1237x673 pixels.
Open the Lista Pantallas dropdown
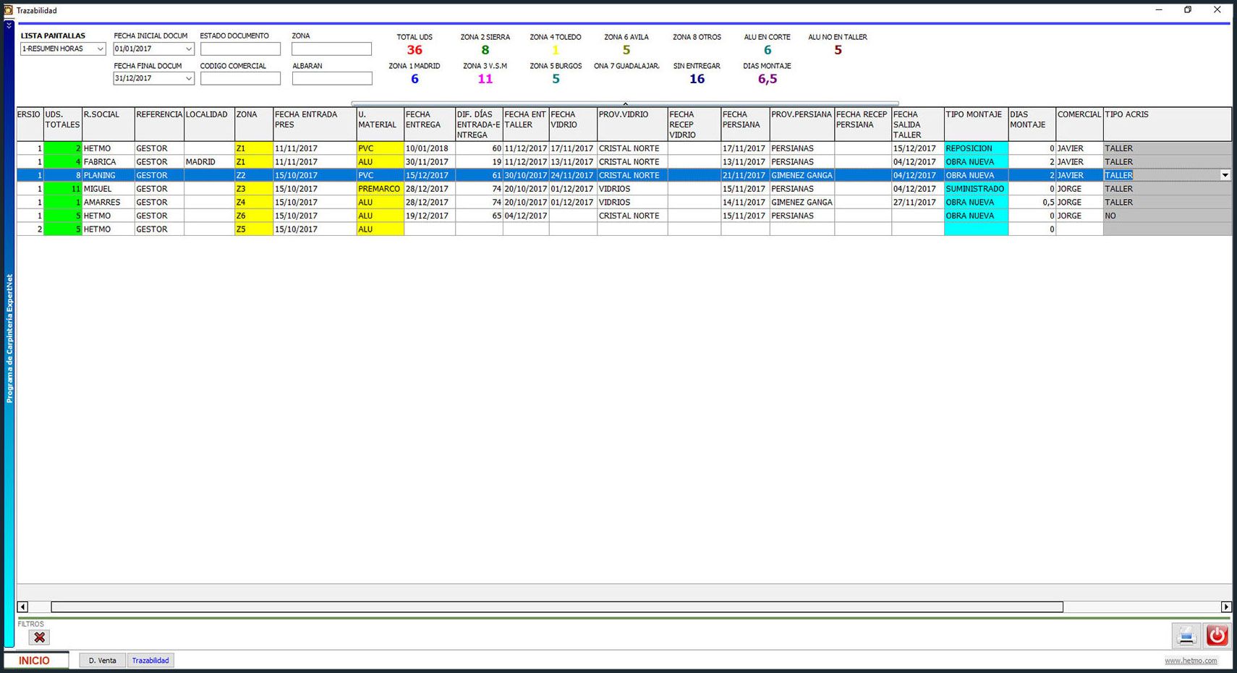100,49
